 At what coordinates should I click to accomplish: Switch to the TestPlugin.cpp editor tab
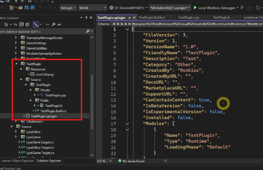pyautogui.click(x=189, y=18)
